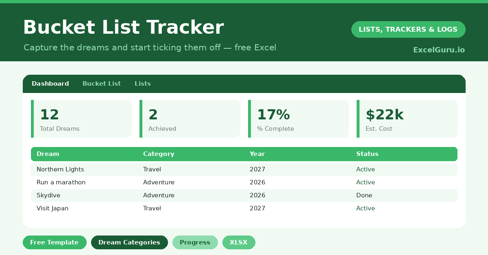Click the Free Template pill

pos(54,242)
